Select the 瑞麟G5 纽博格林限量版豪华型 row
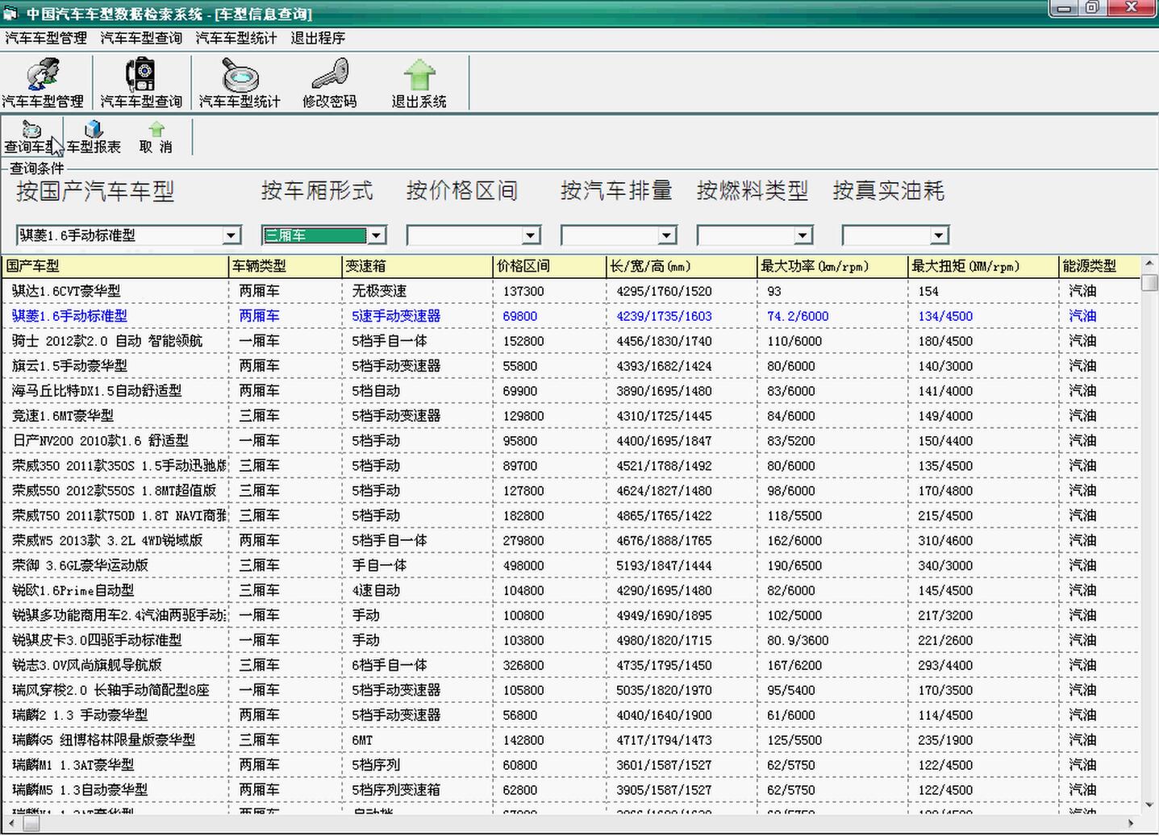 [572, 741]
